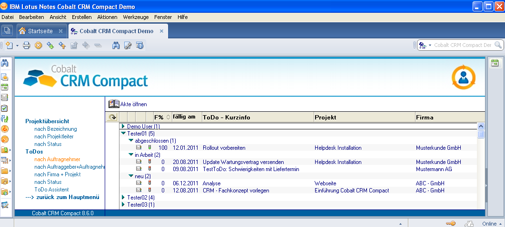Screen dimensions: 505x227
Task: Click the Print toolbar icon
Action: (26, 45)
